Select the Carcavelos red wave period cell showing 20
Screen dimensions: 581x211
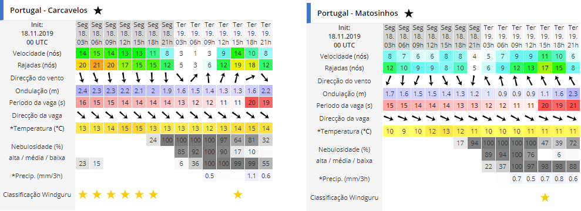click(x=251, y=103)
